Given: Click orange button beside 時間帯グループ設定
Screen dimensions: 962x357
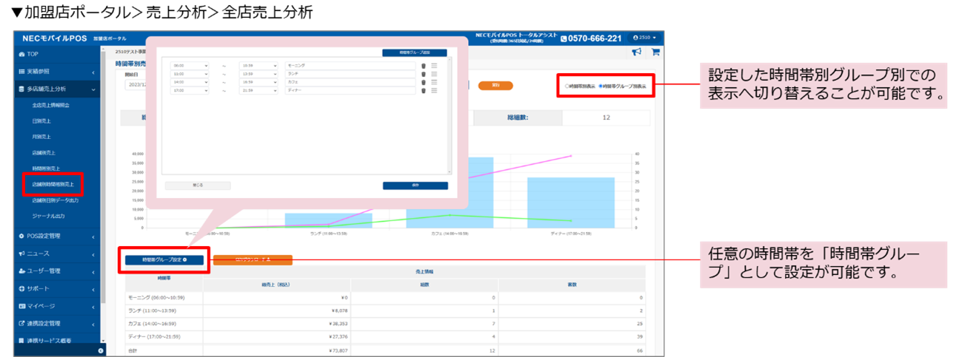Looking at the screenshot, I should [253, 259].
